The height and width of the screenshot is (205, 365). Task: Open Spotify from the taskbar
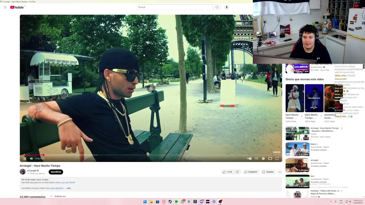point(176,202)
